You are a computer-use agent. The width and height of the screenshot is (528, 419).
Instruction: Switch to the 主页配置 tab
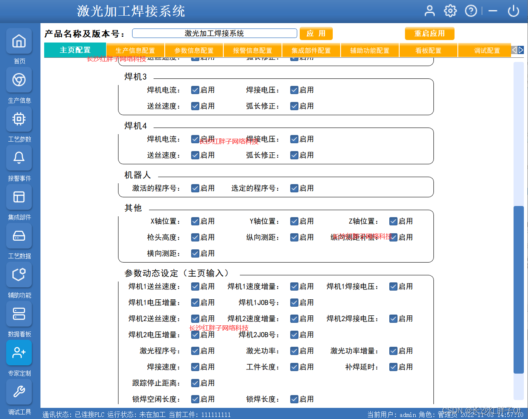(x=75, y=50)
